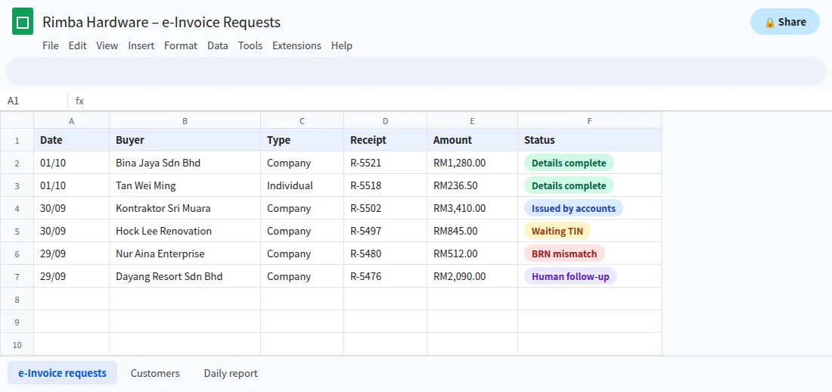Select column D header
This screenshot has width=832, height=392.
[x=386, y=120]
